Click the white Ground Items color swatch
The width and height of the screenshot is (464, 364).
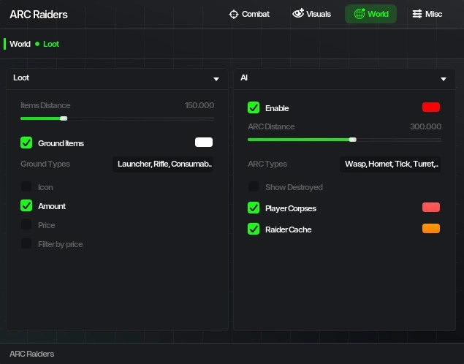203,143
